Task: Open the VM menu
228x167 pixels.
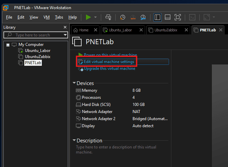Action: point(47,17)
